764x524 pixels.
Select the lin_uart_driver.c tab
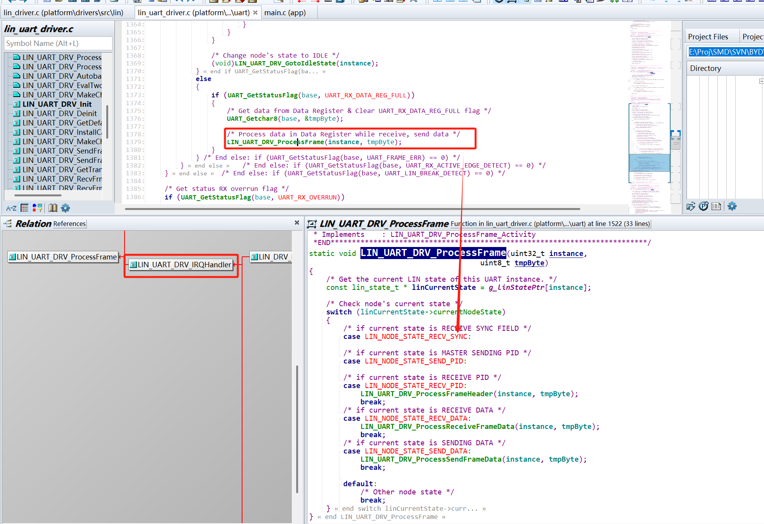tap(193, 12)
